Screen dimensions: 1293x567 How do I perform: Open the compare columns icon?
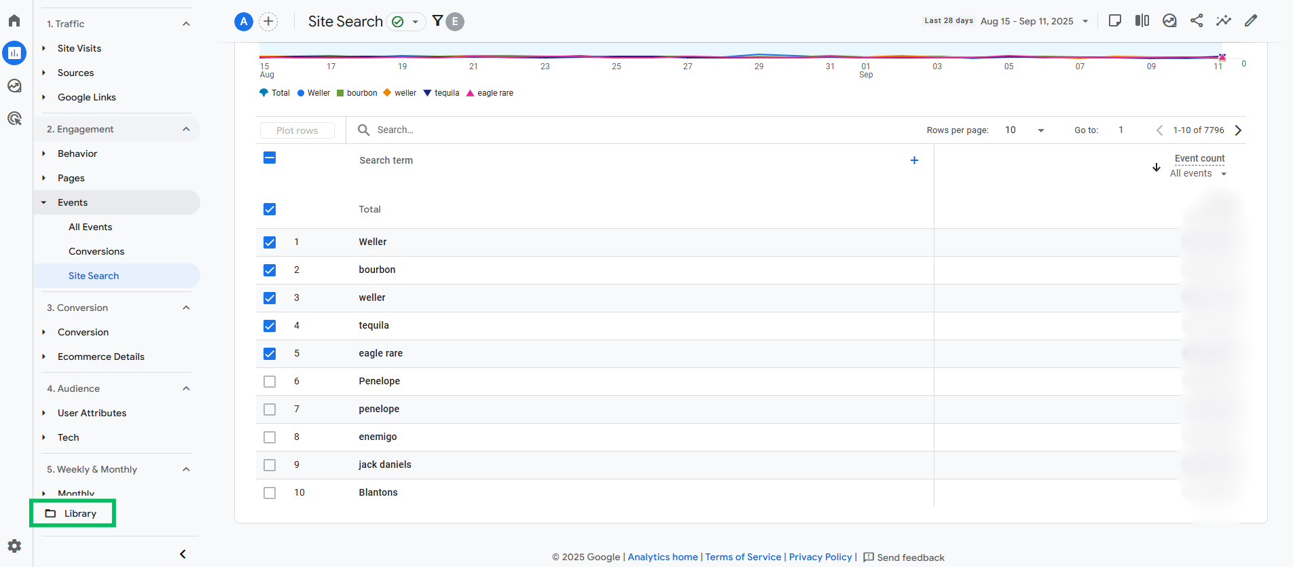(x=1142, y=20)
